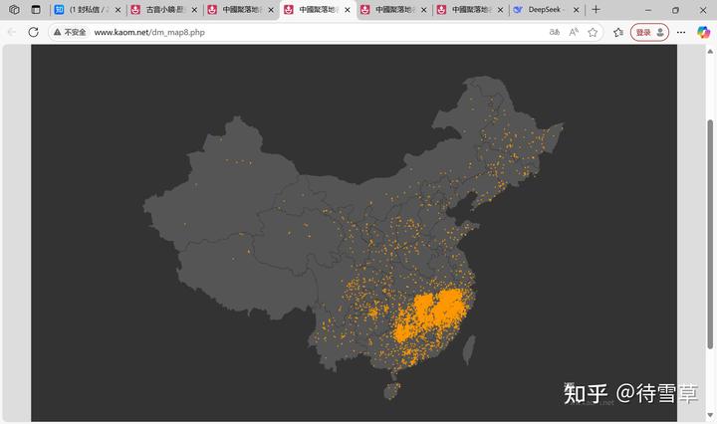Image resolution: width=717 pixels, height=424 pixels.
Task: Open Edge settings and more menu
Action: click(x=681, y=32)
